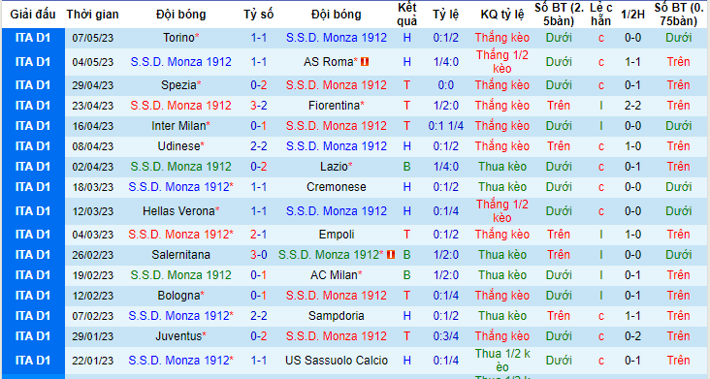Click odds '0:1 1/4' in Inter Milan row
The image size is (710, 379).
(445, 126)
